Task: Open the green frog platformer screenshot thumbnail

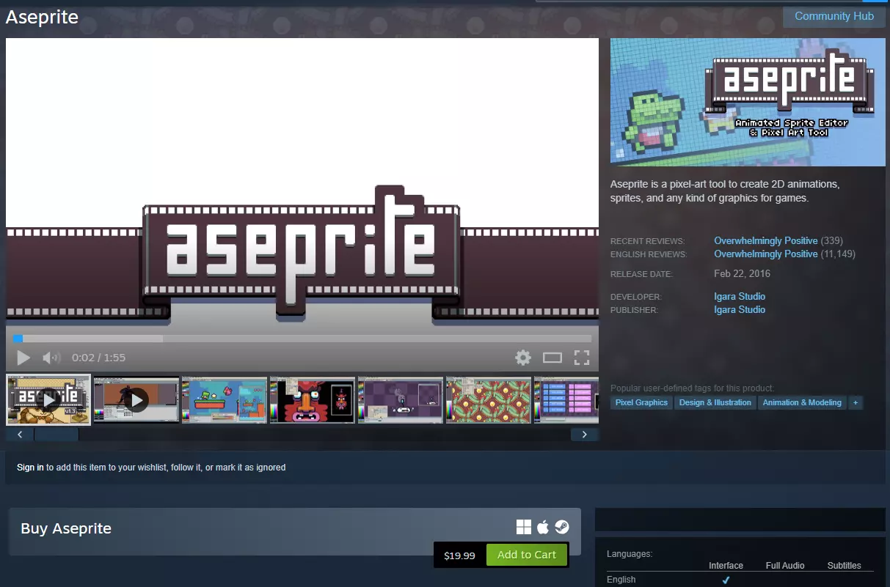Action: pos(225,399)
